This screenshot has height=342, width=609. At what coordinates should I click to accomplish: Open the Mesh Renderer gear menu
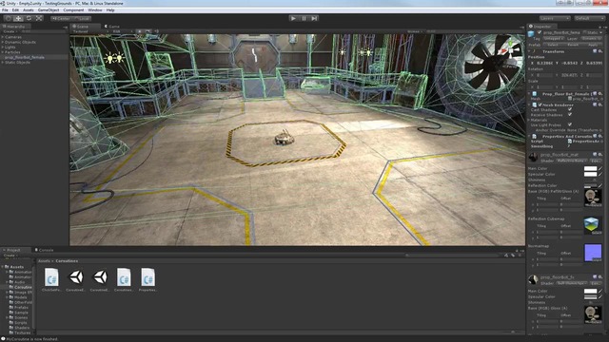pyautogui.click(x=600, y=104)
